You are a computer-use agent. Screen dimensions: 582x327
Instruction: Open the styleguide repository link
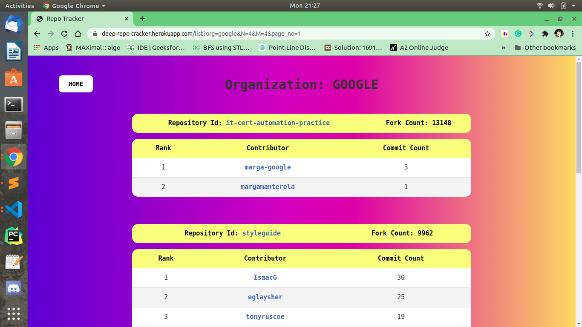[x=262, y=233]
